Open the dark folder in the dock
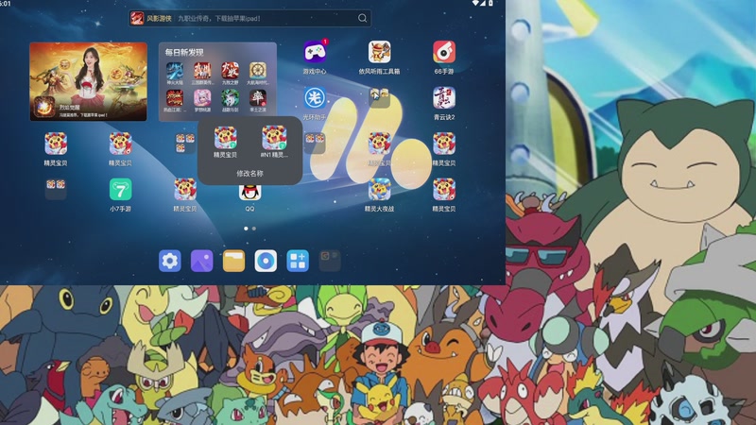The image size is (756, 425). point(330,261)
